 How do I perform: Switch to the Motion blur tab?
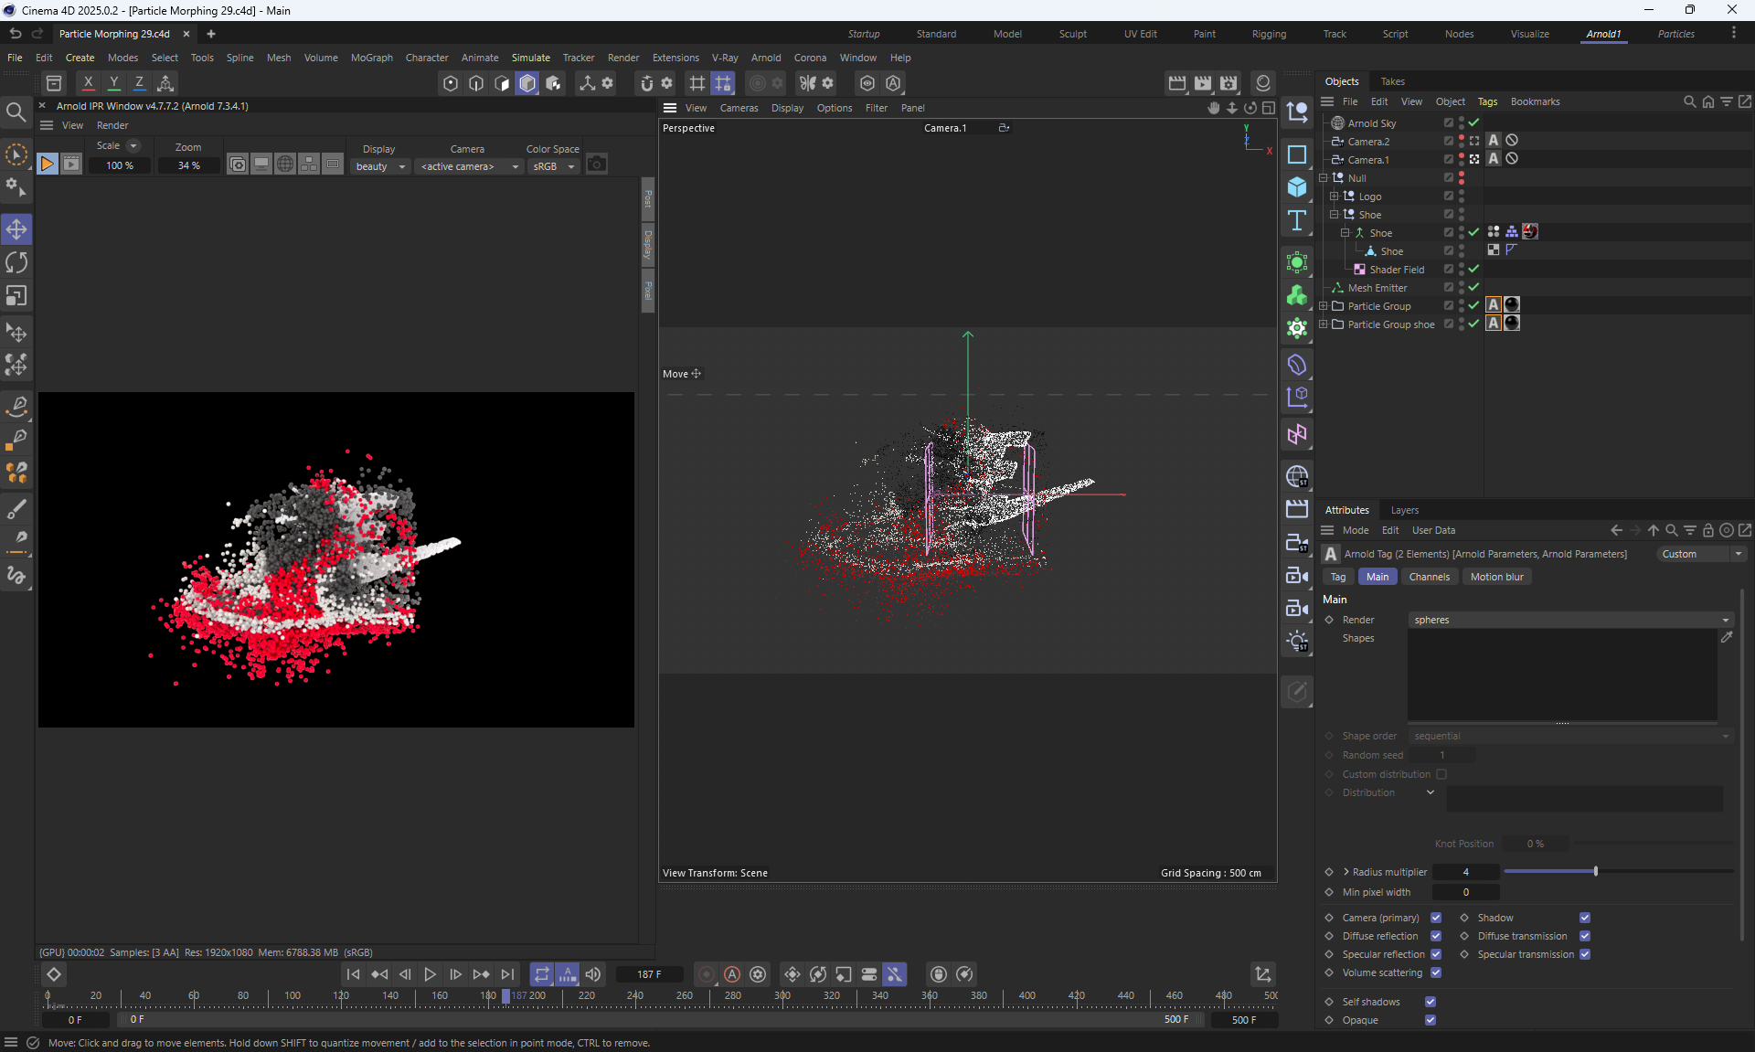pos(1496,577)
